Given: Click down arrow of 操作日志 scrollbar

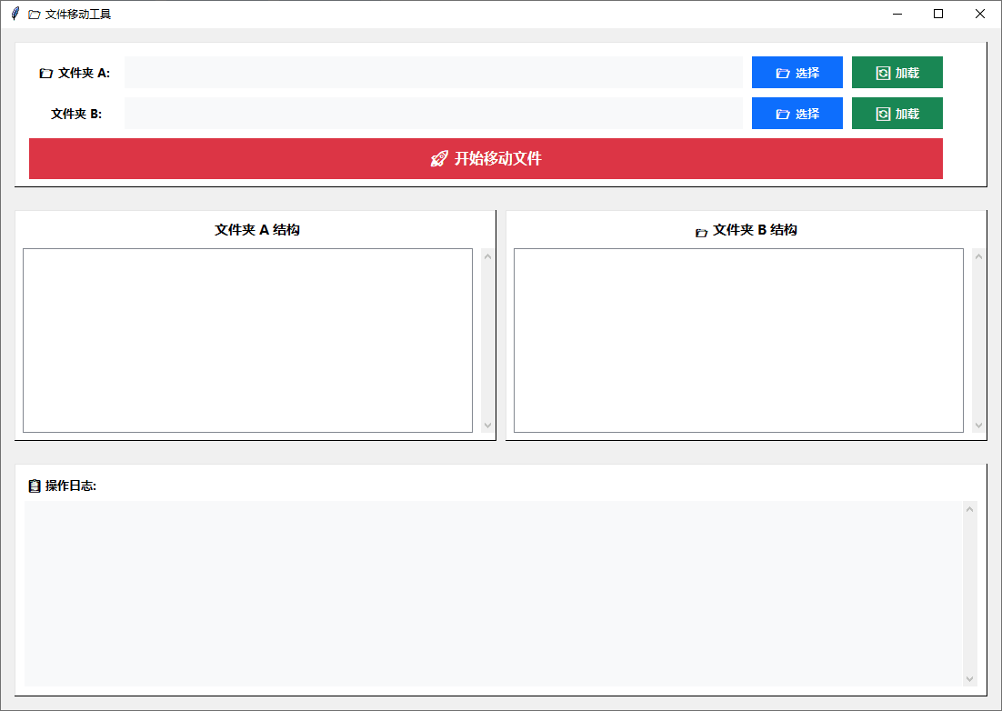Looking at the screenshot, I should pos(970,679).
